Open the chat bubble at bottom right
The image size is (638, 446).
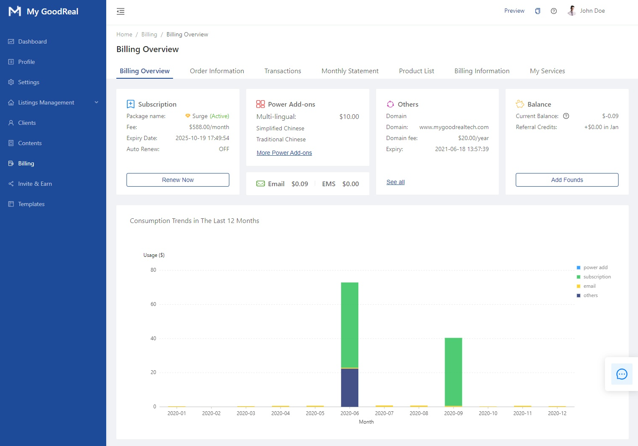(621, 374)
